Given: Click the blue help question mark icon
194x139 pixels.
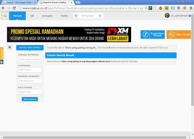Looking at the screenshot, I should pos(190,16).
